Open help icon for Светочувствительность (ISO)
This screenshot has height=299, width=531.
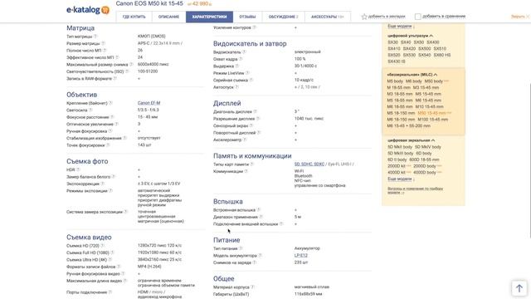(x=127, y=71)
